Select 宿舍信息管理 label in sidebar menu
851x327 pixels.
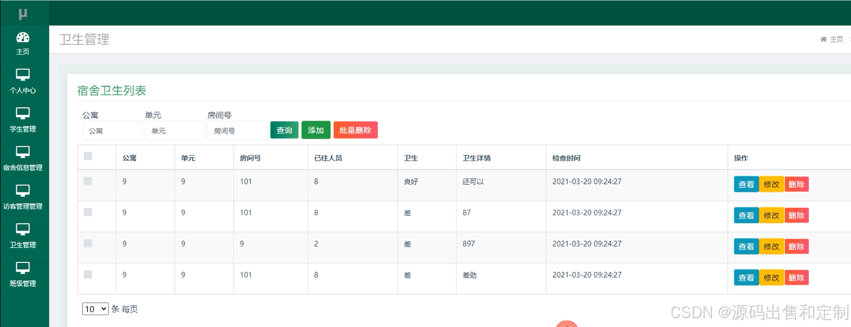tap(23, 168)
